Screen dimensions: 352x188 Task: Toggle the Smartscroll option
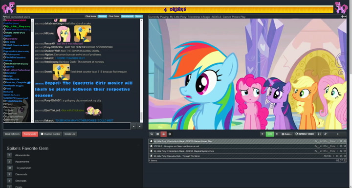128,17
